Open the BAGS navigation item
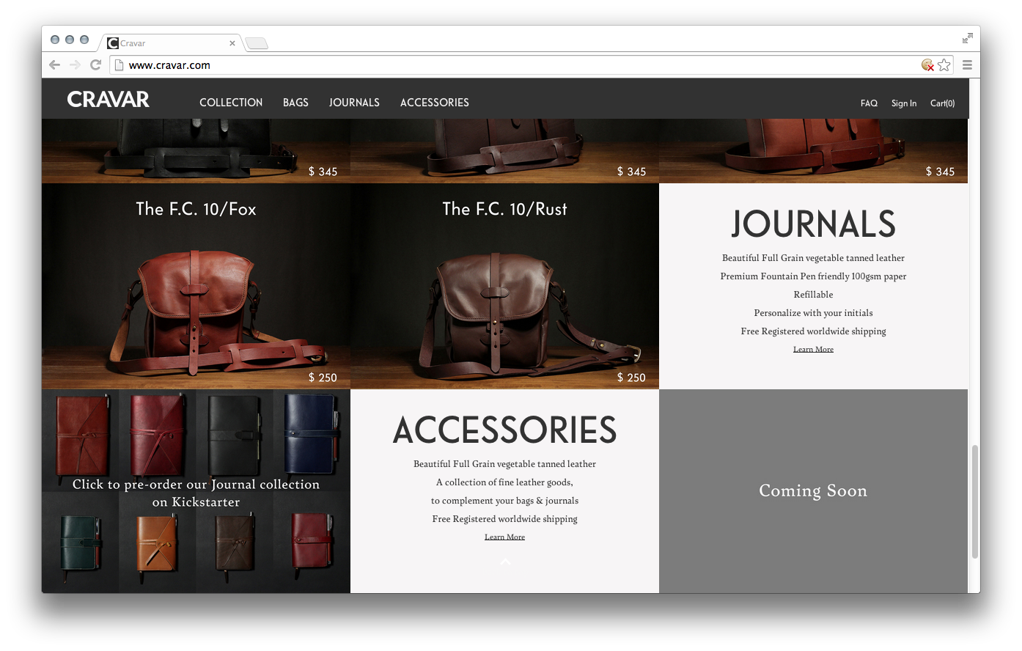 click(x=295, y=103)
